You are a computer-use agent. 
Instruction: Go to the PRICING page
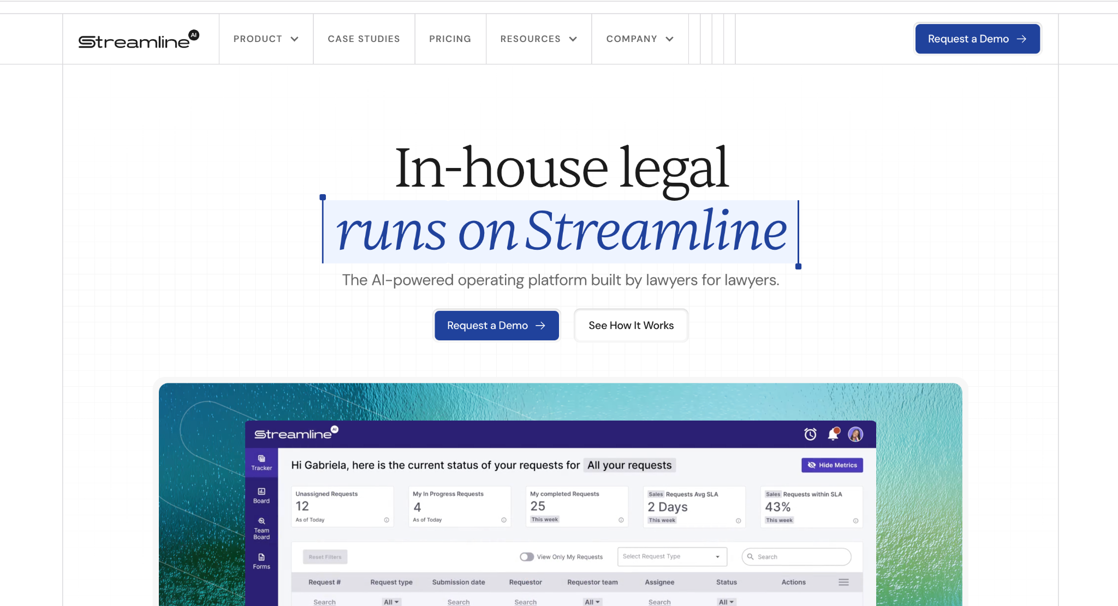coord(450,39)
